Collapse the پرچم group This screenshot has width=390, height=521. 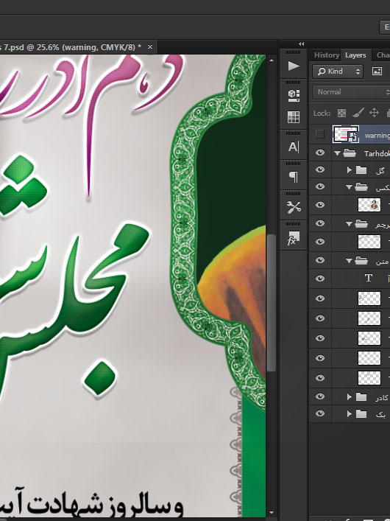(349, 224)
